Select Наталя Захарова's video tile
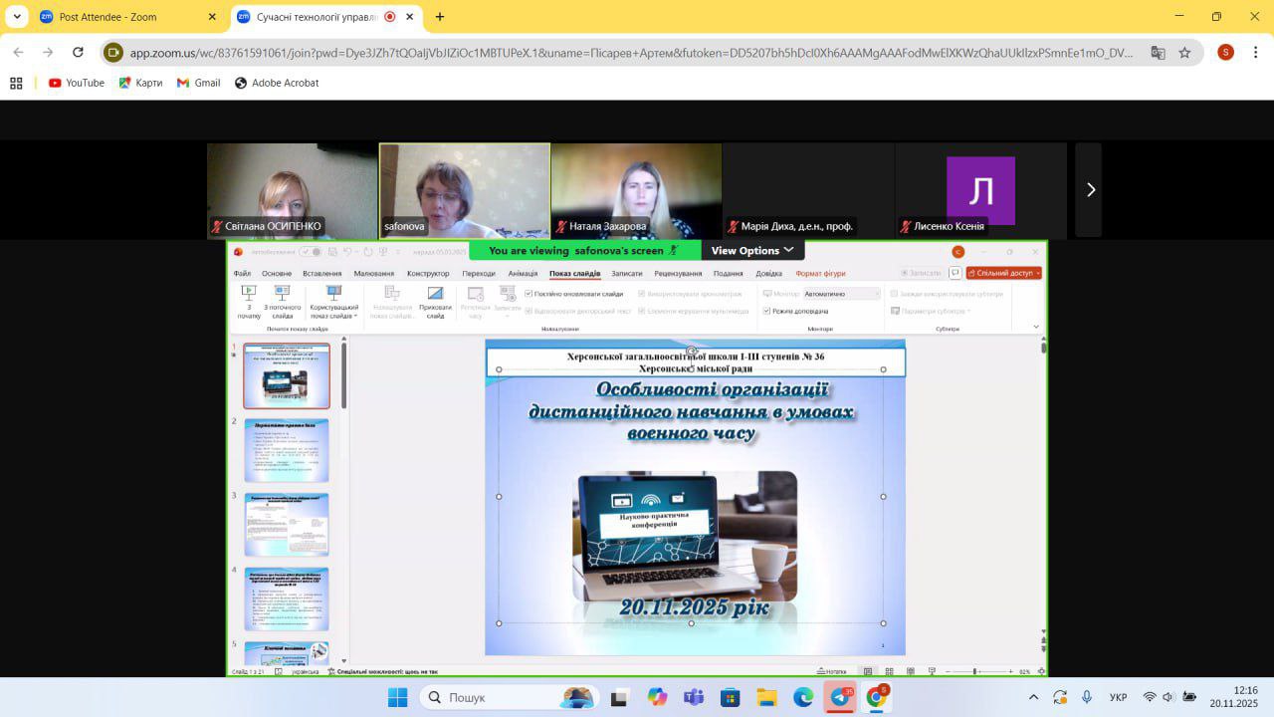 (x=636, y=189)
